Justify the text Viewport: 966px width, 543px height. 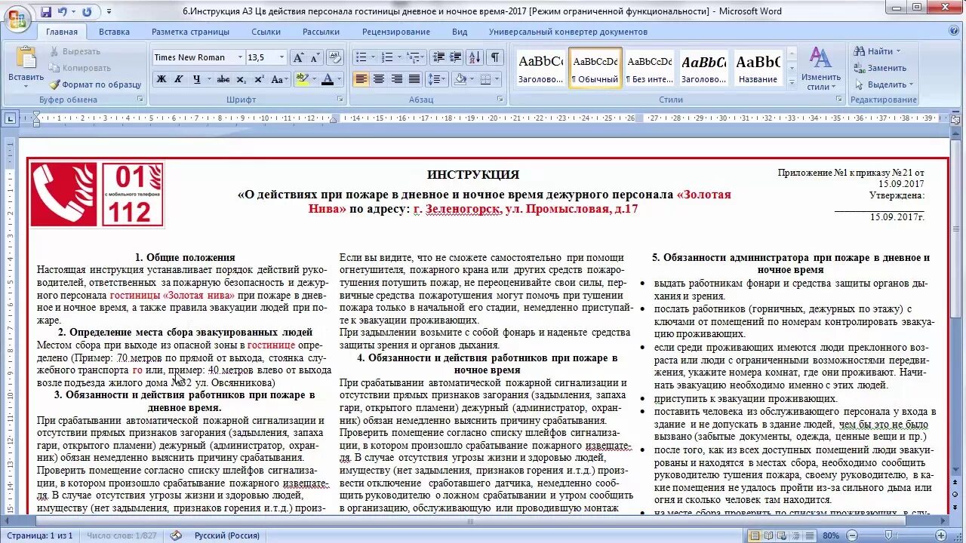(414, 79)
